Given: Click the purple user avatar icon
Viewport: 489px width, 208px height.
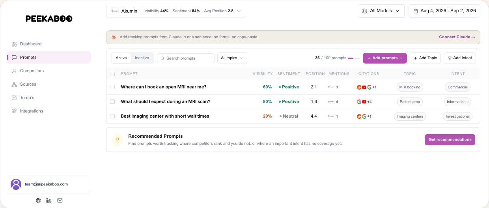Looking at the screenshot, I should pyautogui.click(x=16, y=184).
